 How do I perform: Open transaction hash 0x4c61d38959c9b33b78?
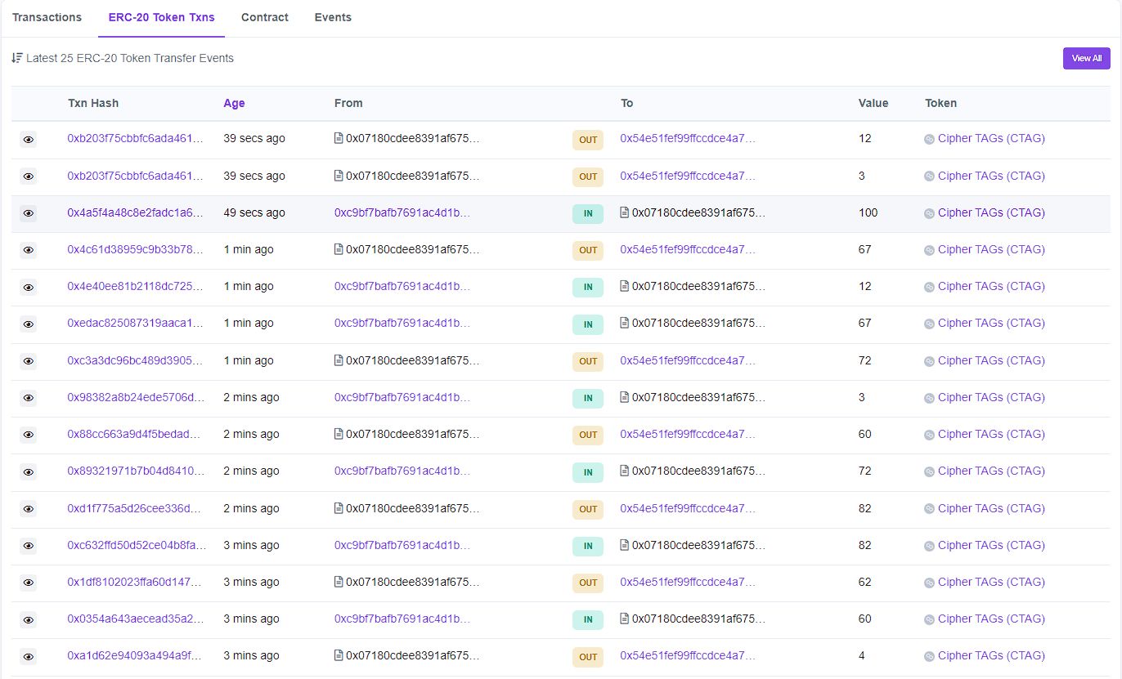click(x=135, y=249)
